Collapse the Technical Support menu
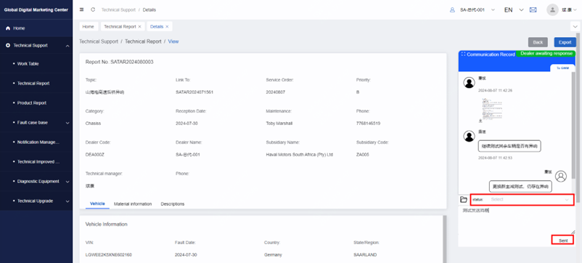The height and width of the screenshot is (263, 582). (x=67, y=46)
